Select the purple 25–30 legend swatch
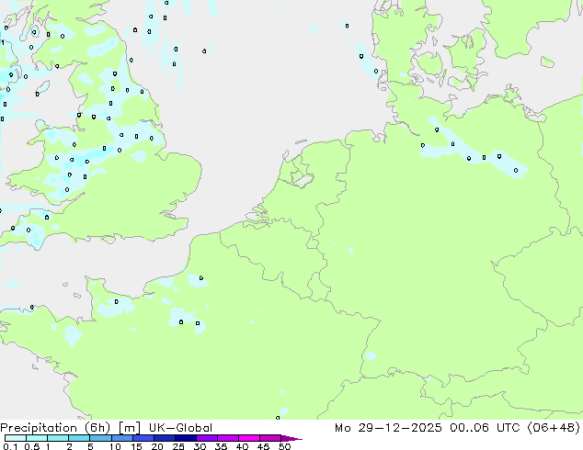The height and width of the screenshot is (450, 583). [x=189, y=438]
